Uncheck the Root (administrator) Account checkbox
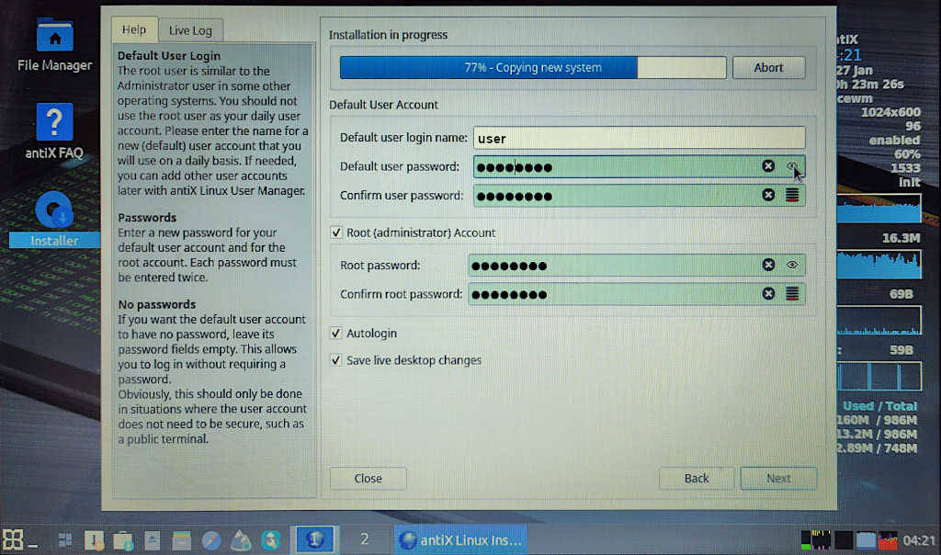Image resolution: width=941 pixels, height=555 pixels. (336, 232)
